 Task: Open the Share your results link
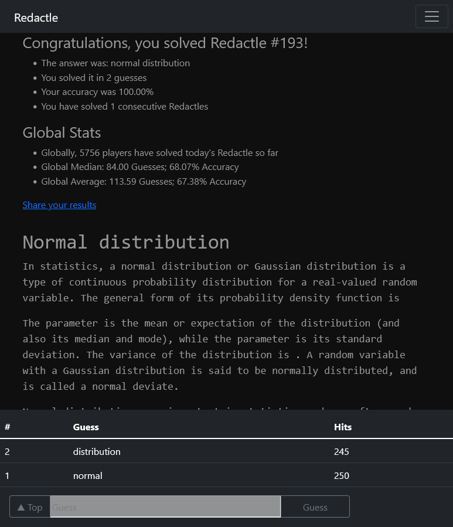pyautogui.click(x=59, y=205)
